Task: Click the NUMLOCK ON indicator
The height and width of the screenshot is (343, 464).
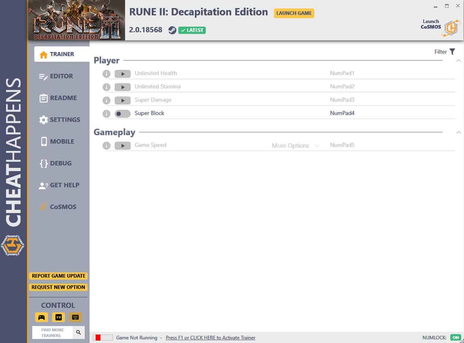Action: click(456, 338)
